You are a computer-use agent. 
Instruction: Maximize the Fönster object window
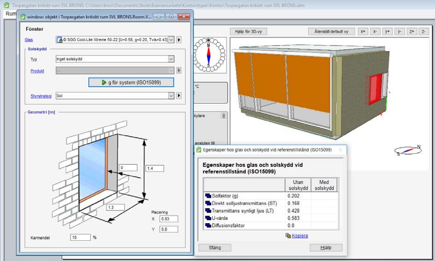click(x=171, y=17)
